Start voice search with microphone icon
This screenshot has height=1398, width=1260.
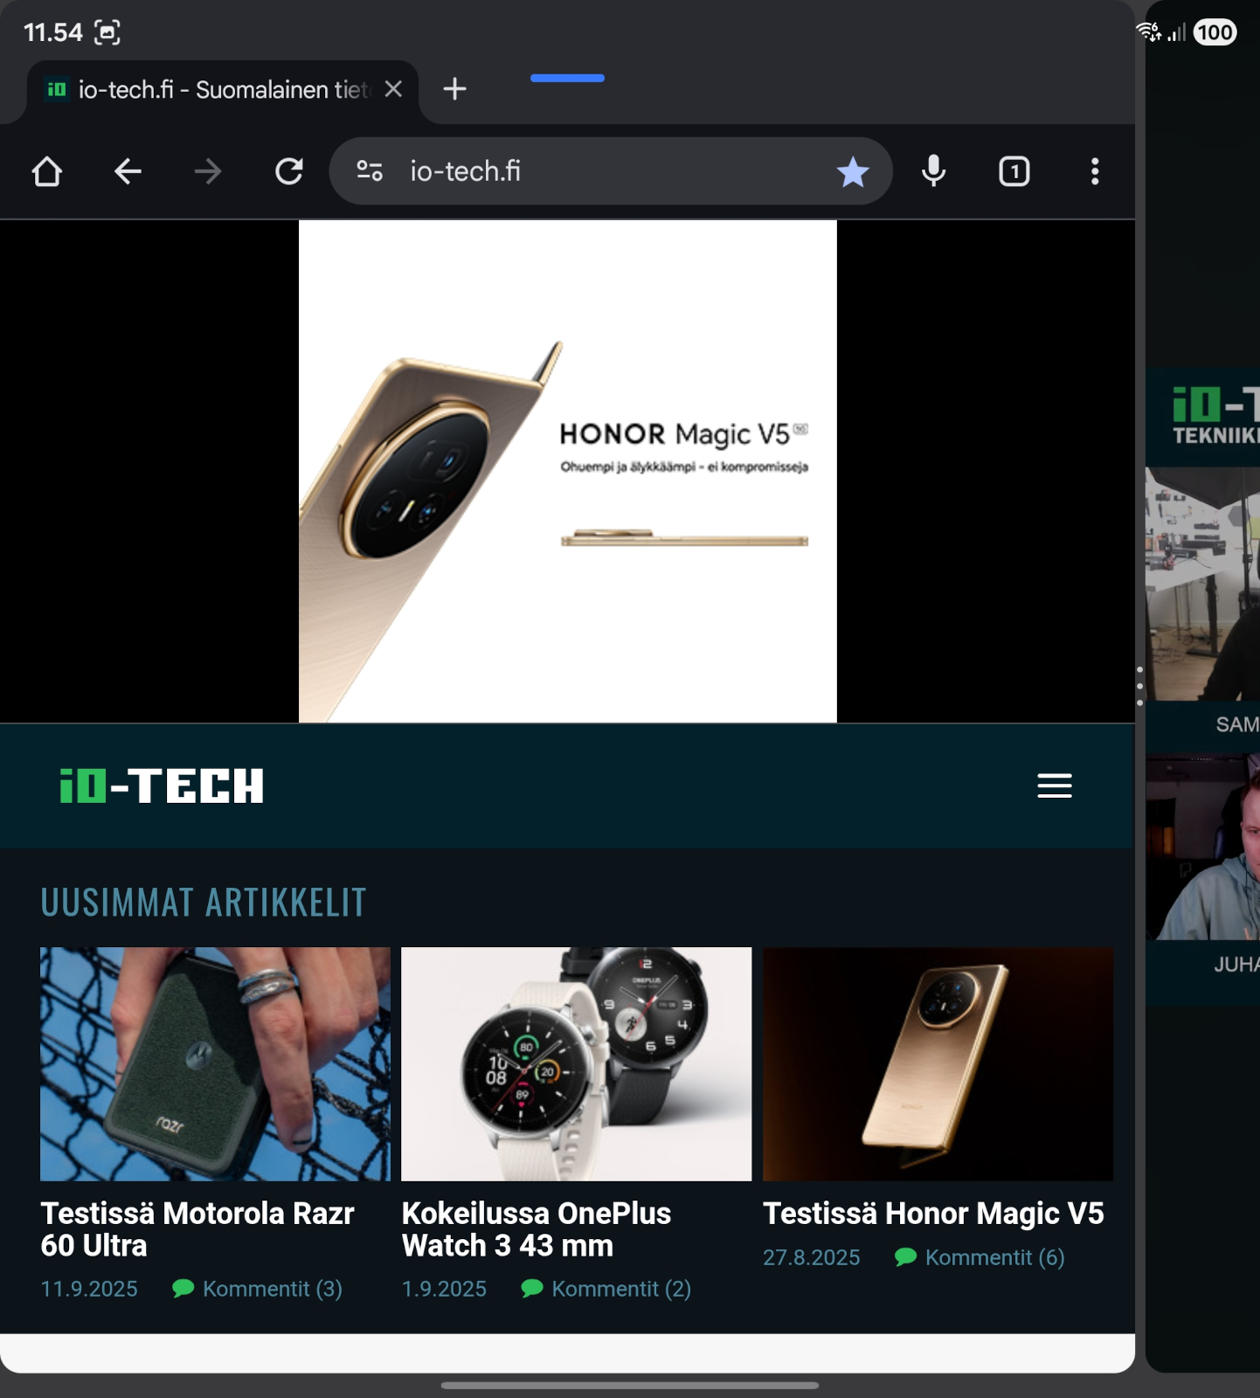tap(934, 171)
